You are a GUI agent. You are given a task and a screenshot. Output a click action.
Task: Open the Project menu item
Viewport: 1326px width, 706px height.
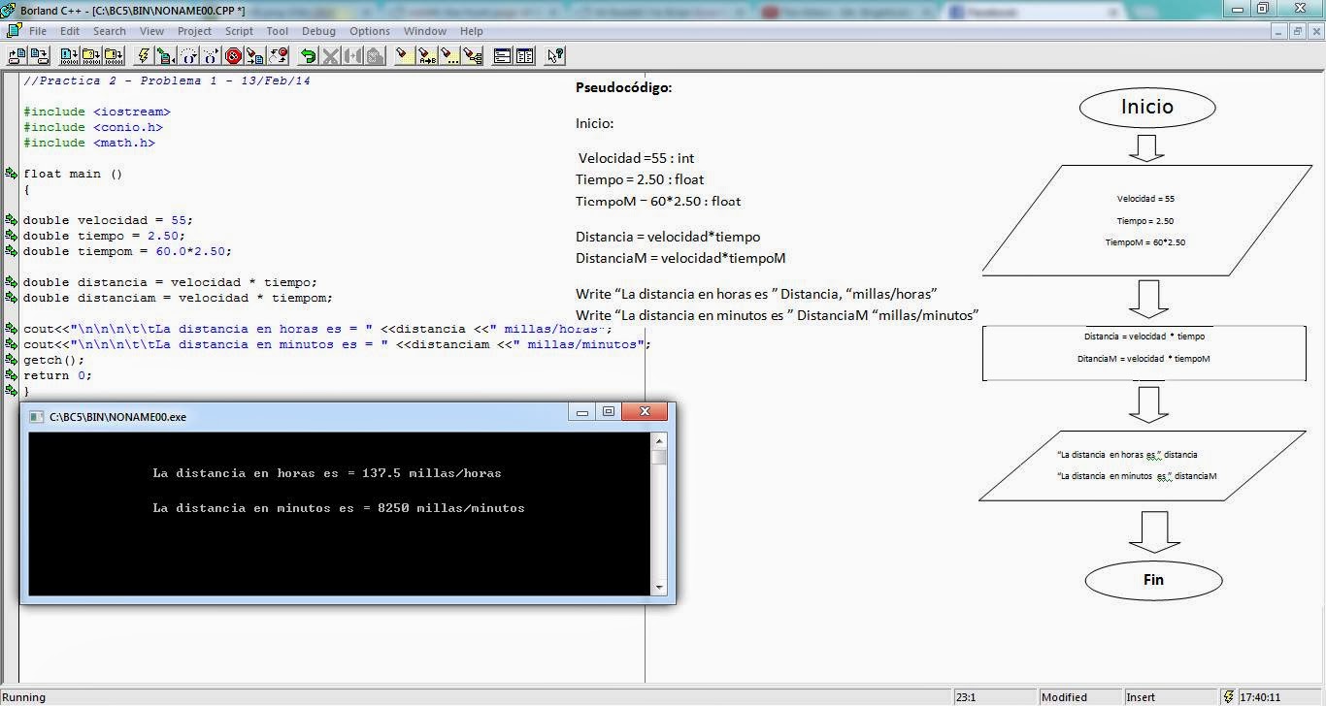(194, 30)
